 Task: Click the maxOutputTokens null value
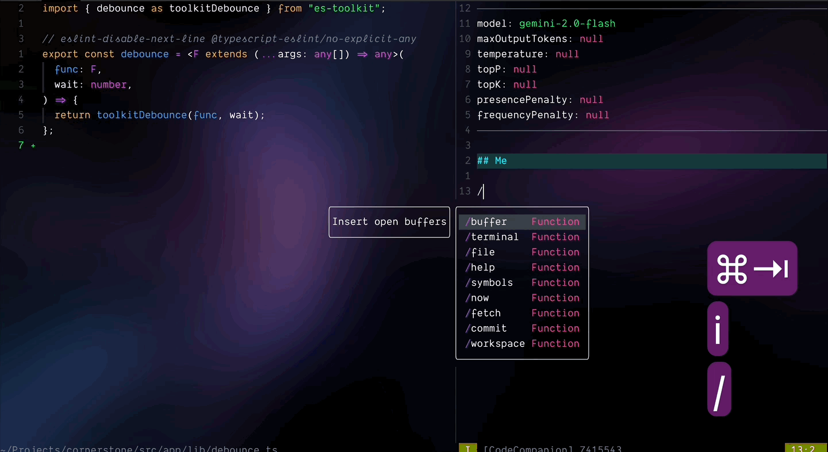(x=591, y=39)
